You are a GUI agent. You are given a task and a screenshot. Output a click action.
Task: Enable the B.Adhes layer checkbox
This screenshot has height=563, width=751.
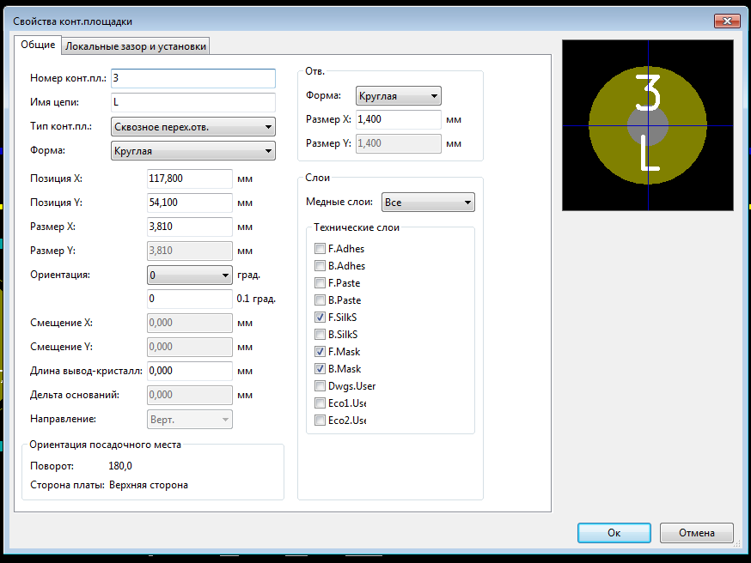(320, 266)
